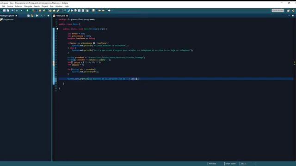The width and height of the screenshot is (296, 166).
Task: Collapse All in Package Explorer toolbar
Action: (x=28, y=16)
